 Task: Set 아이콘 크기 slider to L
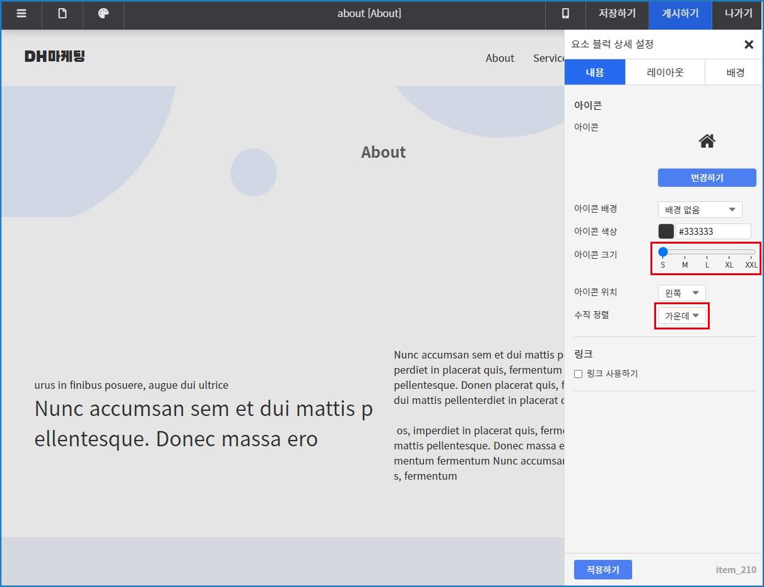click(x=707, y=252)
